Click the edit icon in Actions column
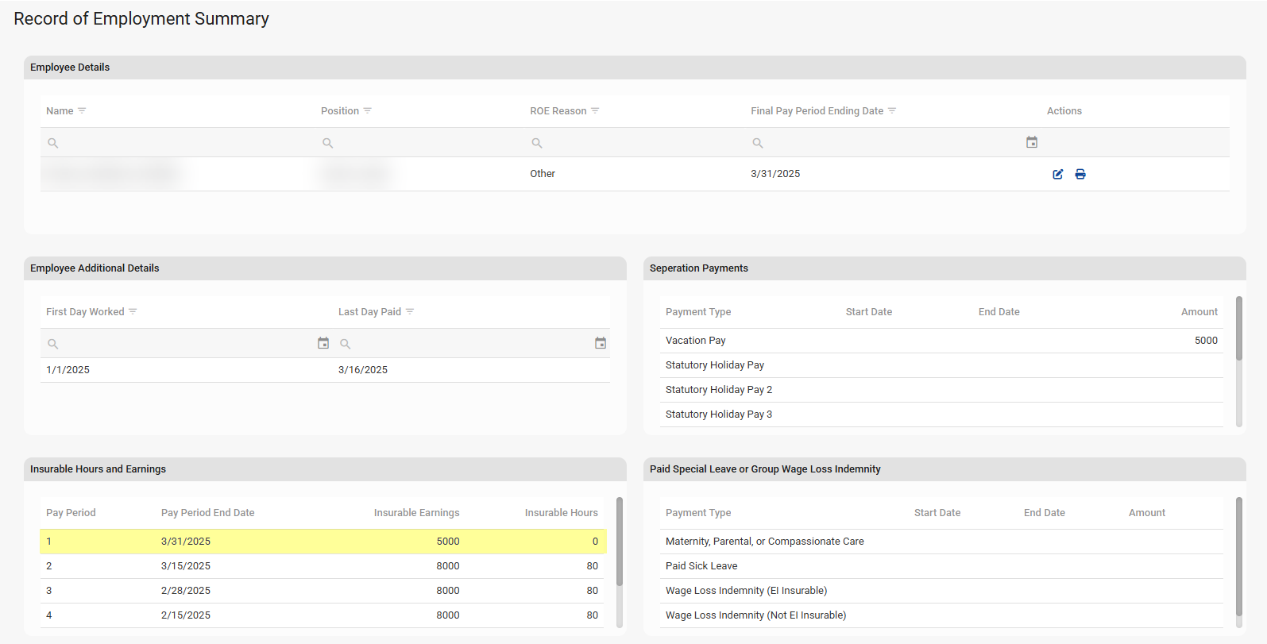 pos(1057,174)
